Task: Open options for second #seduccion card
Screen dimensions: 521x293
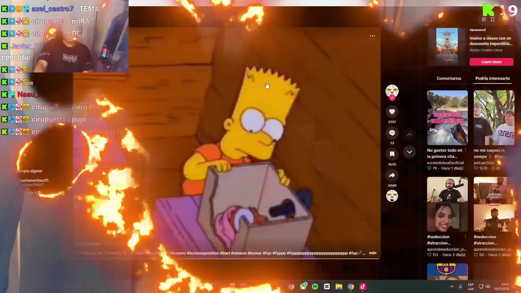Action: click(512, 237)
